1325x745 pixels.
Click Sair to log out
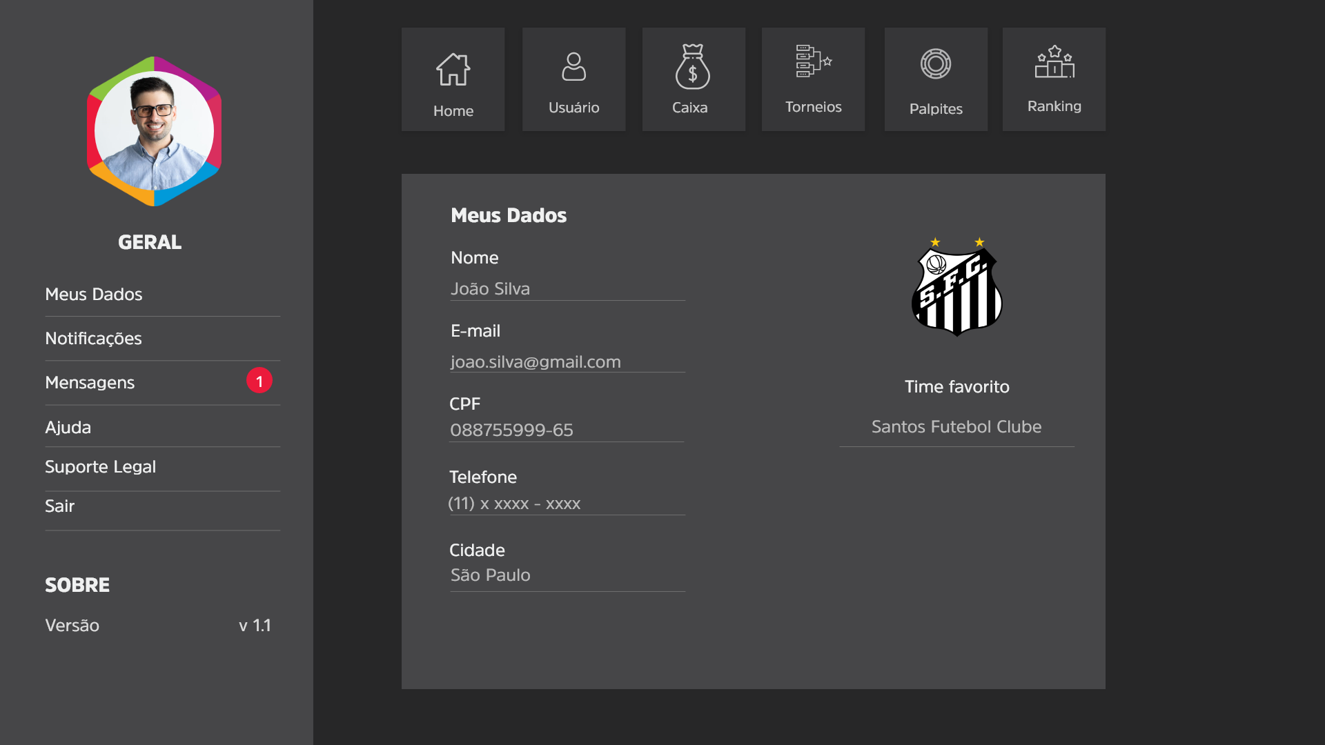click(x=60, y=506)
